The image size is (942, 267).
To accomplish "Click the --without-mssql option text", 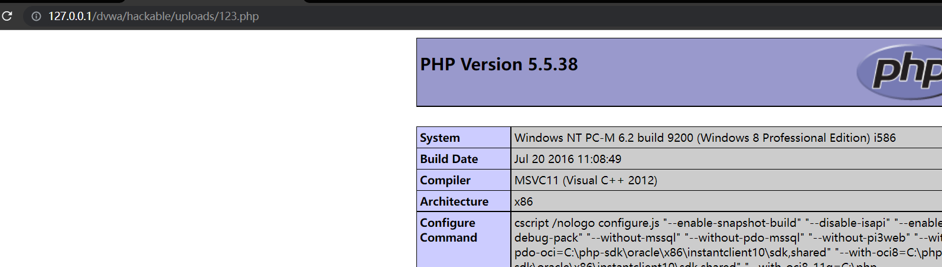I will click(x=633, y=237).
